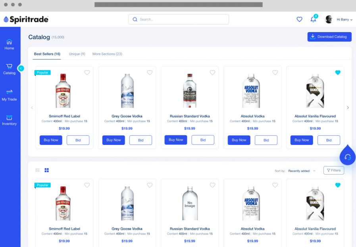Switch to the Unique (9) tab
The width and height of the screenshot is (356, 247).
click(77, 54)
